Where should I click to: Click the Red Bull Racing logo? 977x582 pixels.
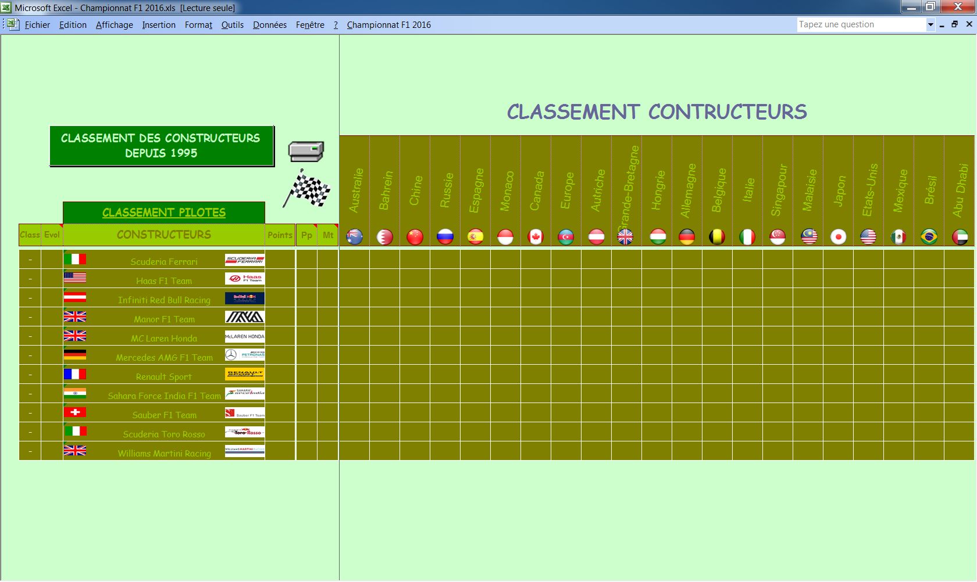pyautogui.click(x=245, y=298)
